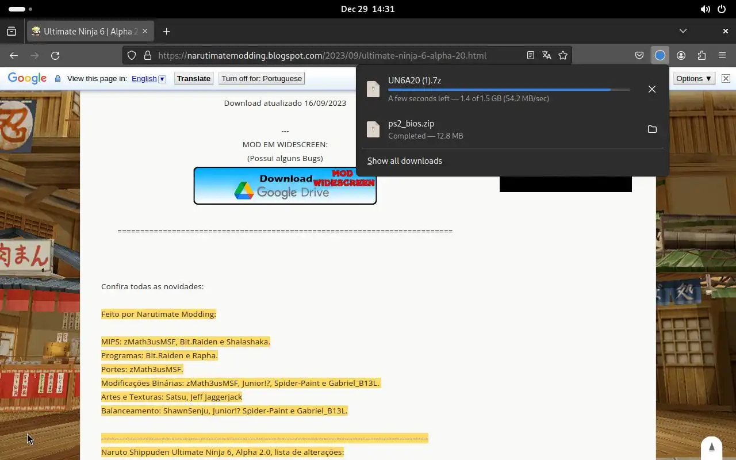Choose English language dropdown in translate bar
The width and height of the screenshot is (736, 460).
(148, 79)
